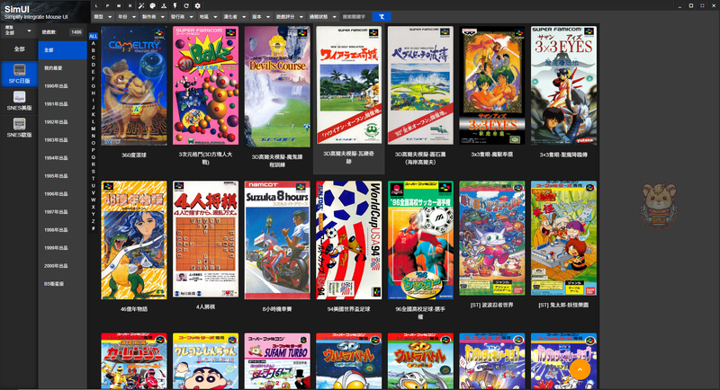This screenshot has height=390, width=720.
Task: Jump to letter S in alphabet index
Action: click(94, 172)
